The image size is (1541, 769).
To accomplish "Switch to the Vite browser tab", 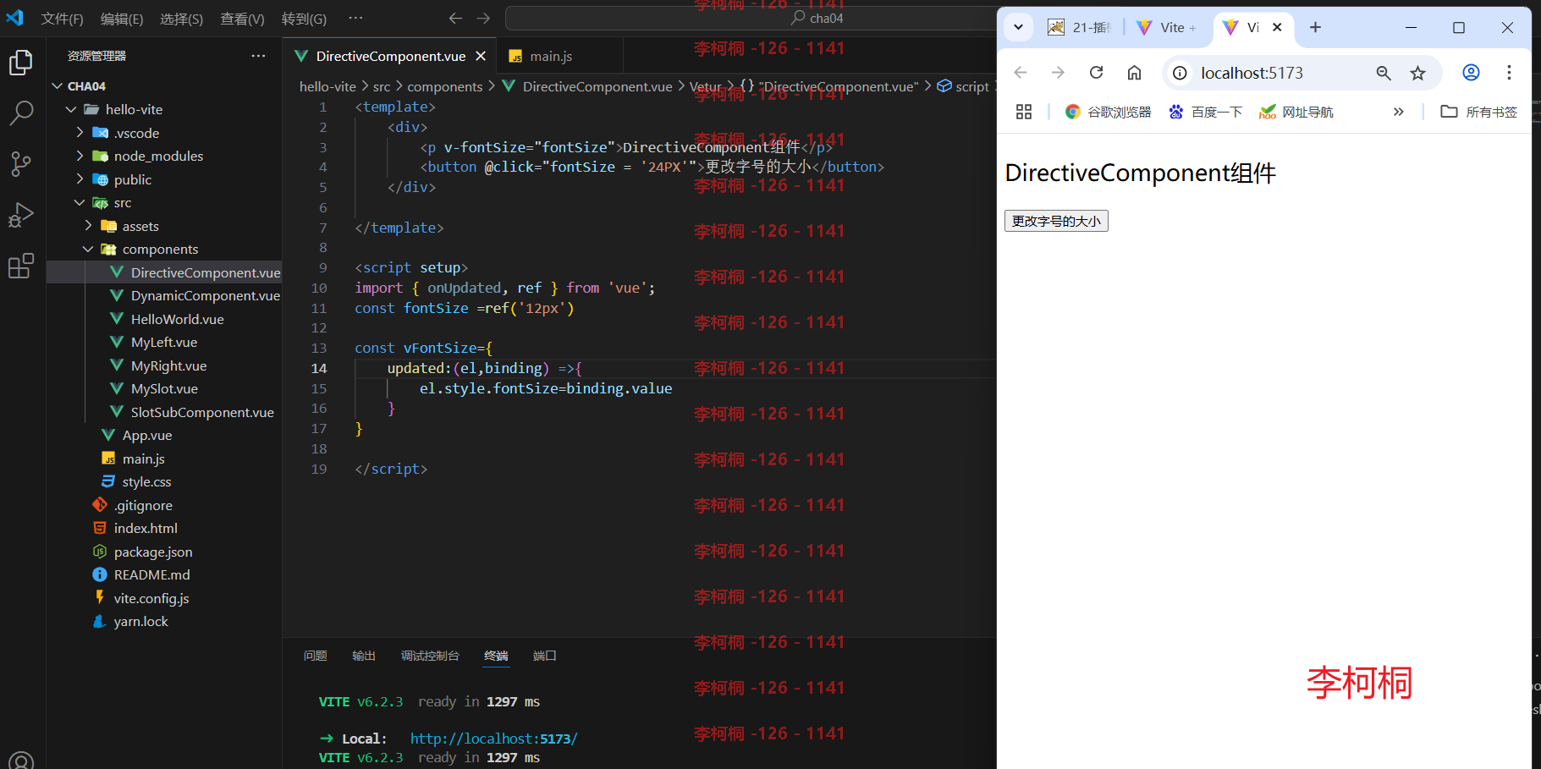I will [1168, 27].
